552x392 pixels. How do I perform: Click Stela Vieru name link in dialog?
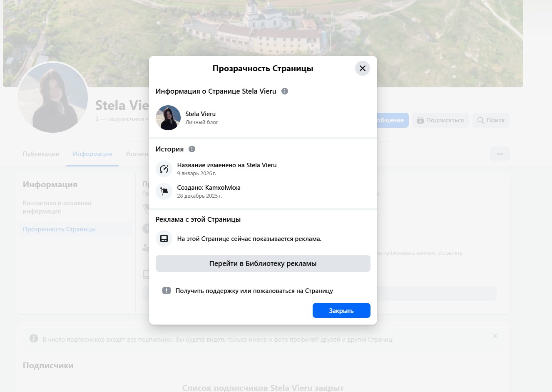[x=200, y=114]
